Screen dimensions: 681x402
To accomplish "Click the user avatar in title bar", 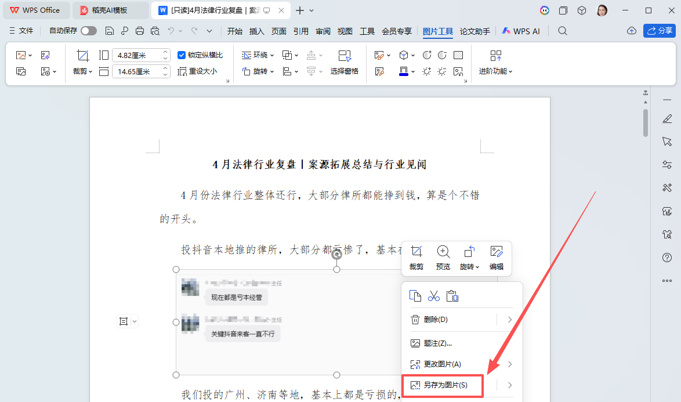I will tap(602, 10).
